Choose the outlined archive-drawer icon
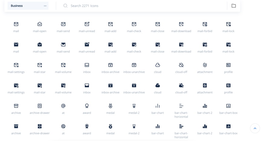263x141 pixels. [x=40, y=106]
